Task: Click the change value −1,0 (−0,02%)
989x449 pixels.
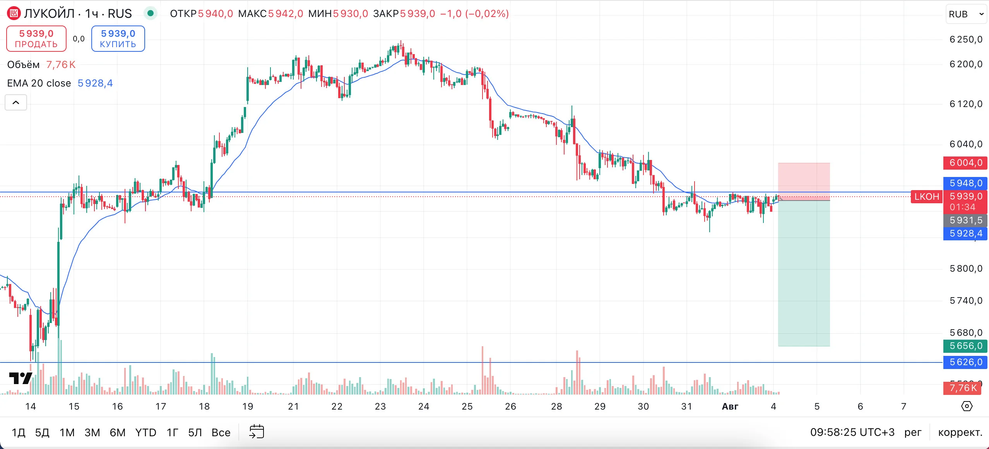Action: tap(474, 14)
